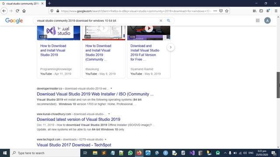Click the ENG language indicator
Image resolution: width=280 pixels, height=157 pixels.
pyautogui.click(x=251, y=153)
